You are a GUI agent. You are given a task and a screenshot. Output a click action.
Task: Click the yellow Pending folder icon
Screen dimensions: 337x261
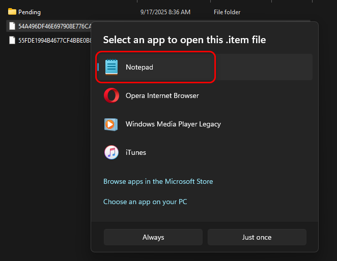12,12
